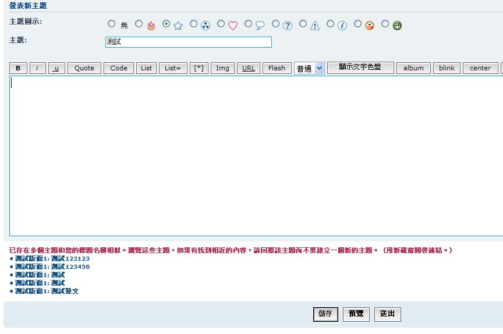Screen dimensions: 503x334
Task: Click the warning triangle topic icon
Action: click(315, 26)
